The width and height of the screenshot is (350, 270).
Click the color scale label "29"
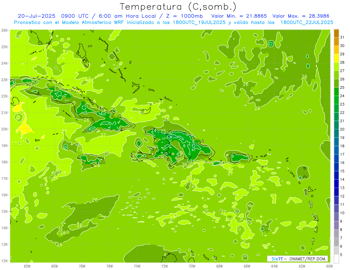pos(342,54)
